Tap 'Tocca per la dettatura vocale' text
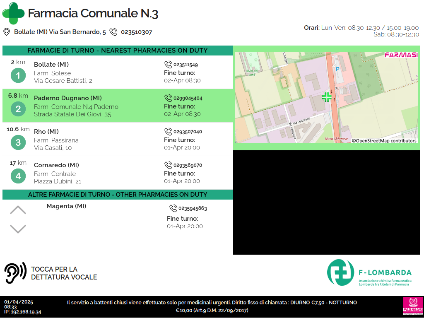Screen dimensions: 424x318 pos(64,273)
